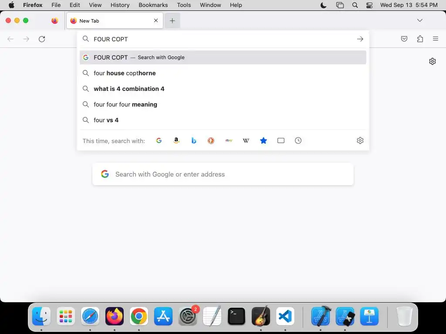446x334 pixels.
Task: Open the Edit menu
Action: point(74,5)
